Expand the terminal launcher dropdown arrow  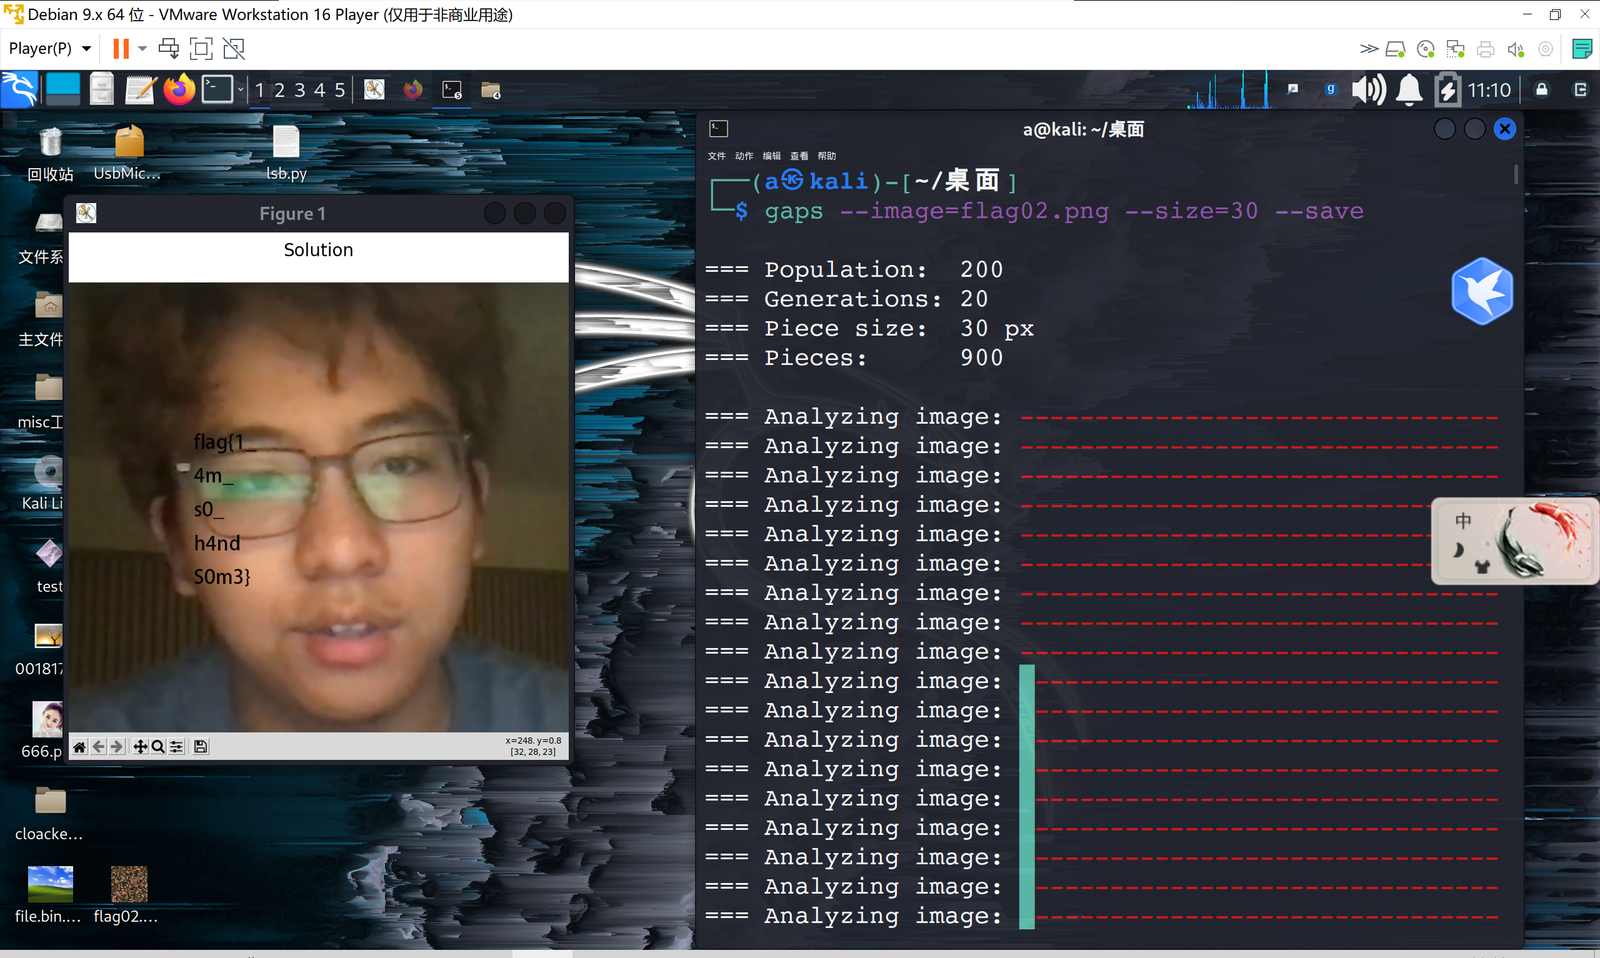pyautogui.click(x=240, y=90)
